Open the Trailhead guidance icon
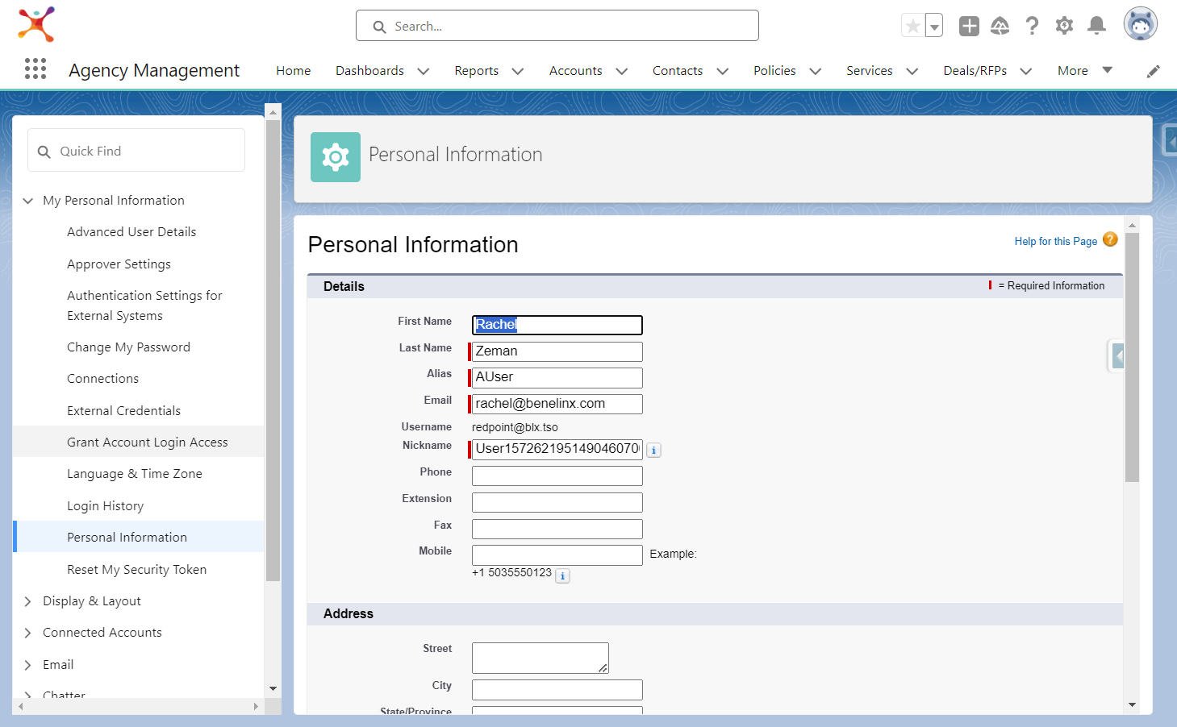 (1000, 26)
